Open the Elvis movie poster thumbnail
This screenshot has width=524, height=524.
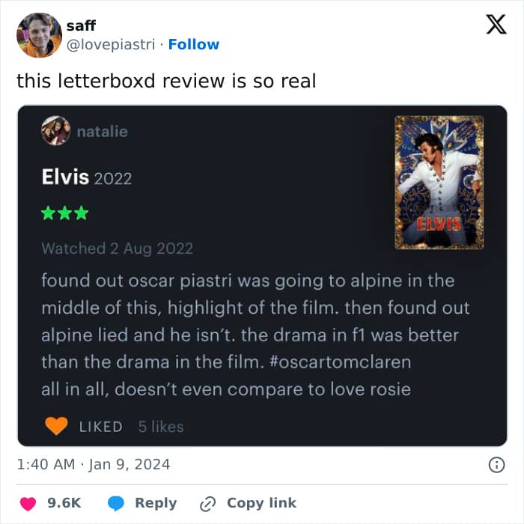[x=439, y=183]
